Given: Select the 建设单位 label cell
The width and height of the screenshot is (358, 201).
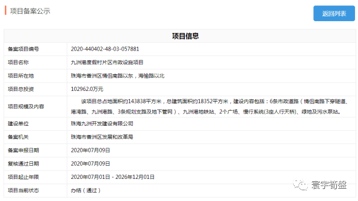Looking at the screenshot, I should point(35,124).
